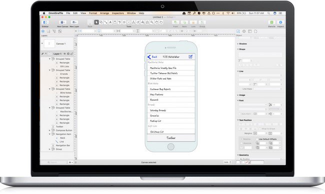This screenshot has width=325, height=194.
Task: Open the Document inspector tab icon
Action: coord(255,31)
